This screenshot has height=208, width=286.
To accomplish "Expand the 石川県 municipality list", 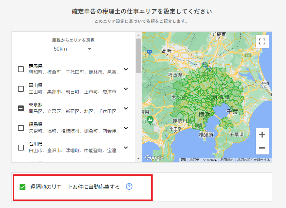I will coord(126,147).
